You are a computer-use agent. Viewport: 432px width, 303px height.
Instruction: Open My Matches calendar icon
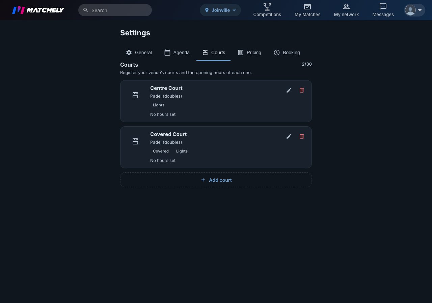click(x=307, y=6)
